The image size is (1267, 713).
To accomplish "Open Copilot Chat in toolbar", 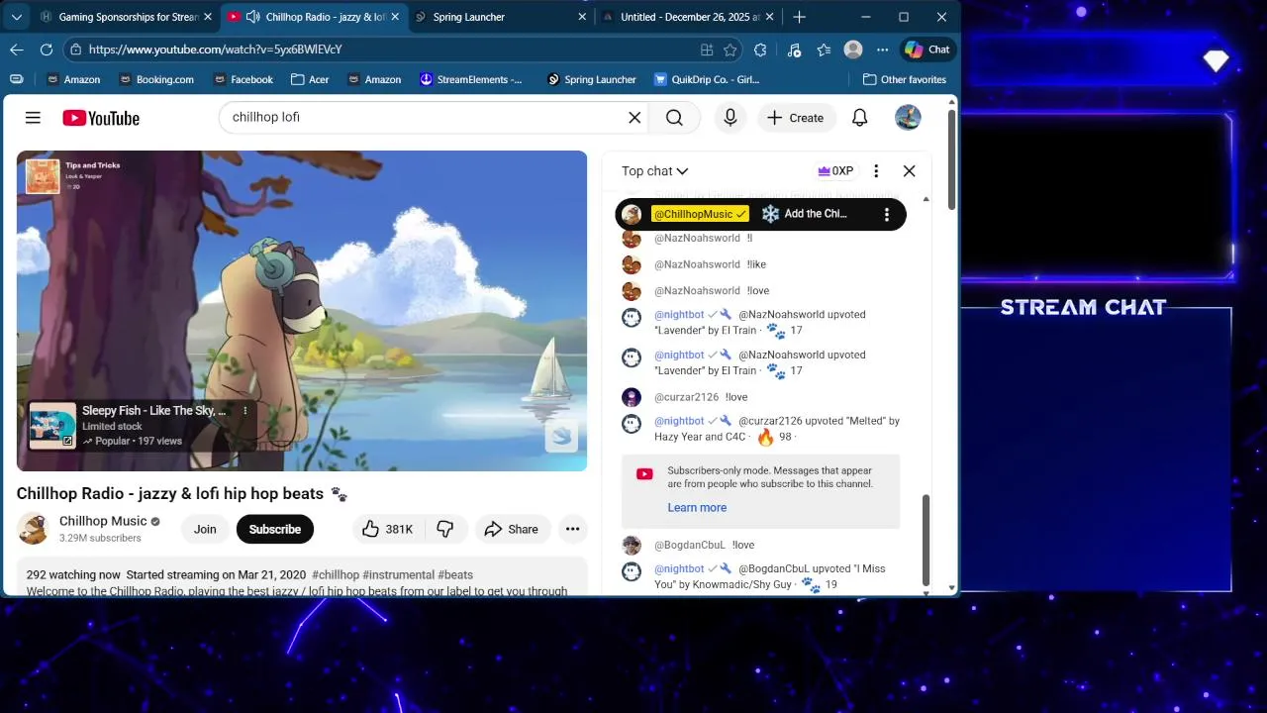I will click(927, 50).
